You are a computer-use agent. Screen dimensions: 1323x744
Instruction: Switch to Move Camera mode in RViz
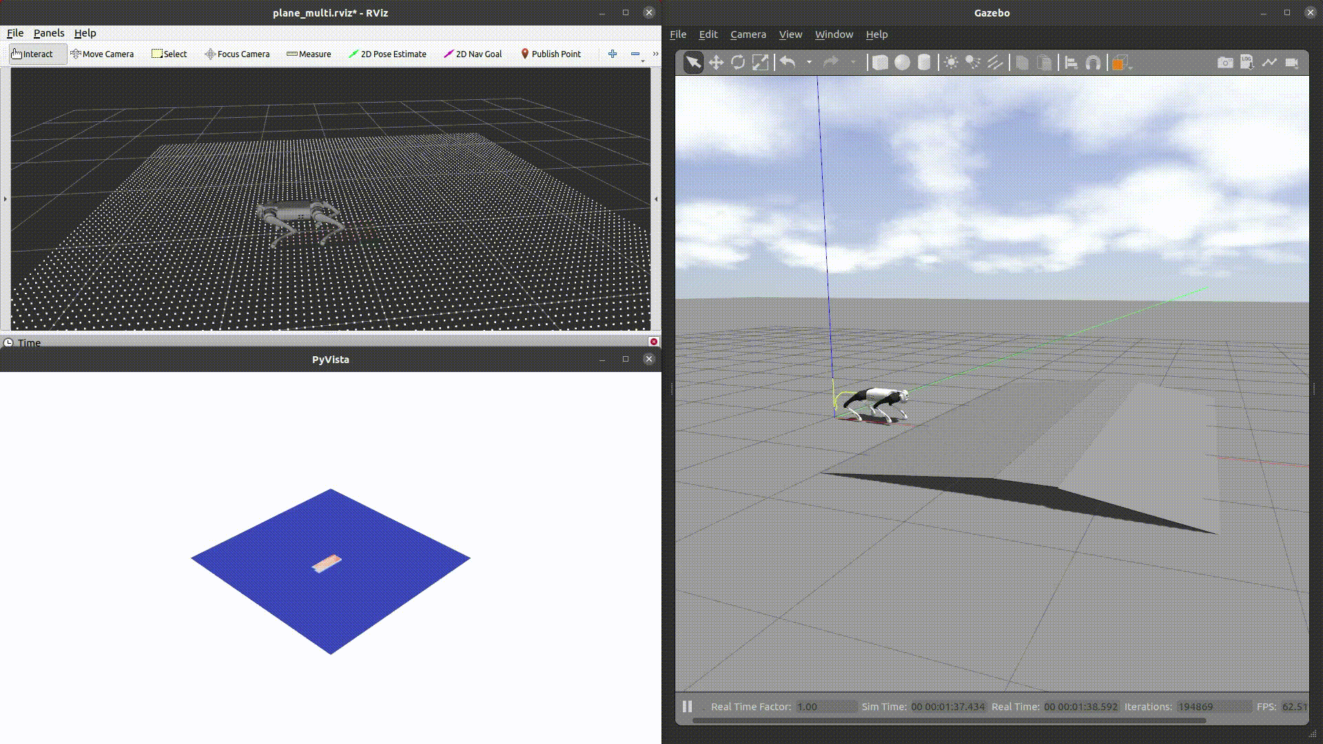(102, 54)
